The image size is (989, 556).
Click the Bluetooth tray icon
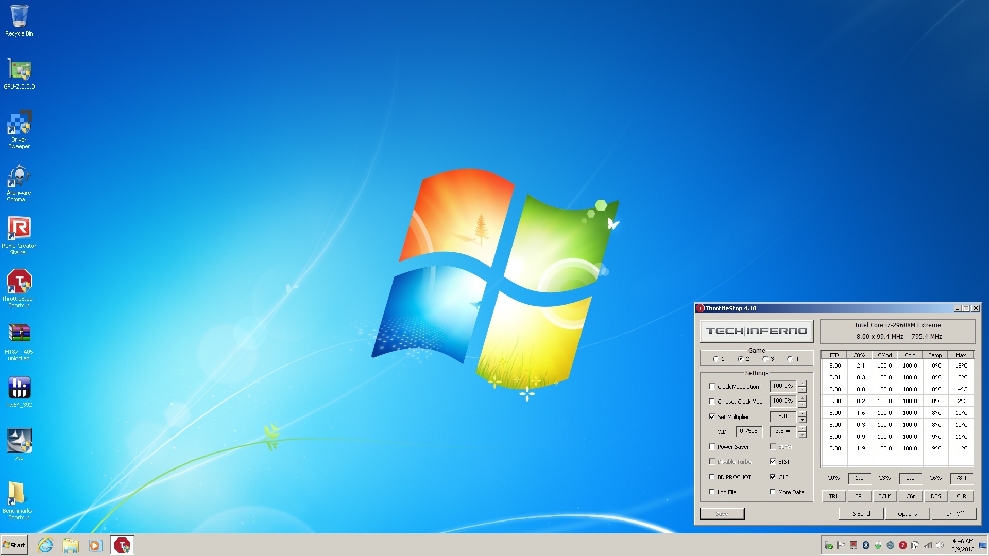pos(865,545)
